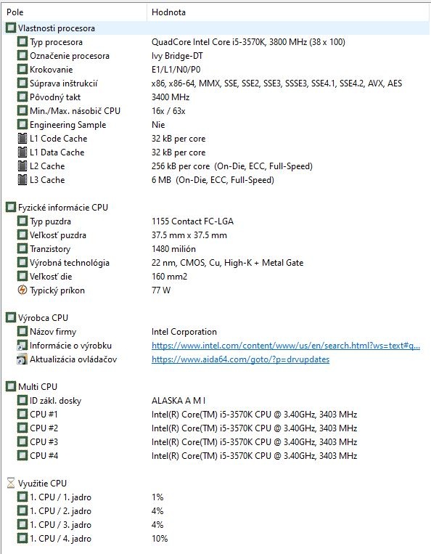The image size is (431, 554).
Task: Select the Multi CPU heading text
Action: (38, 386)
